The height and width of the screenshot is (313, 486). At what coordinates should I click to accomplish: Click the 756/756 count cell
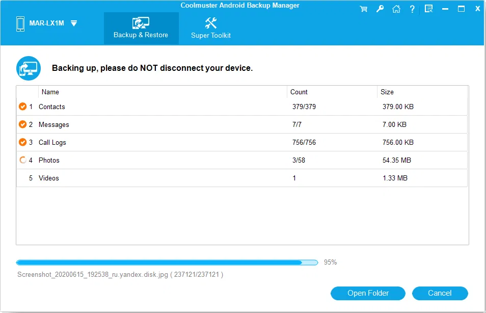[304, 142]
